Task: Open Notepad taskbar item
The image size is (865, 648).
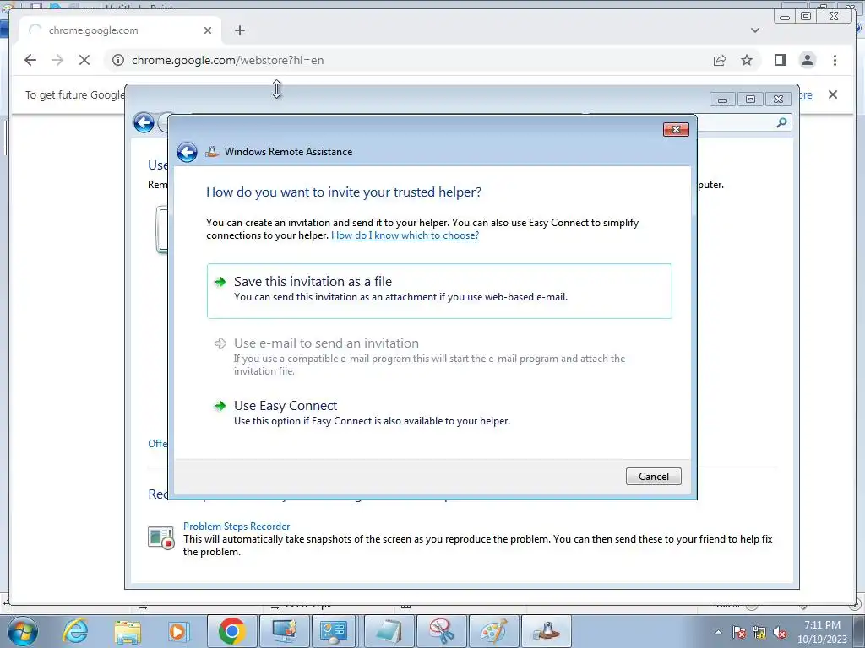Action: coord(389,631)
